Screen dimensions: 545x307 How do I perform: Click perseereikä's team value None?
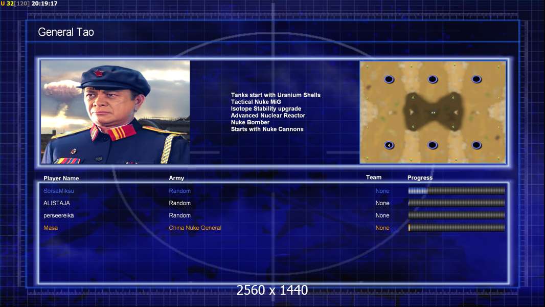(382, 215)
